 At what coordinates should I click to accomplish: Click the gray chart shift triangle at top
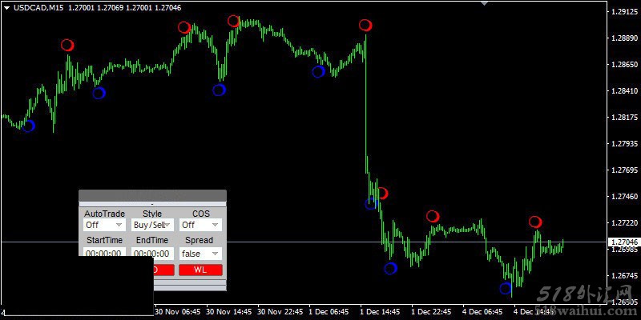click(x=485, y=2)
